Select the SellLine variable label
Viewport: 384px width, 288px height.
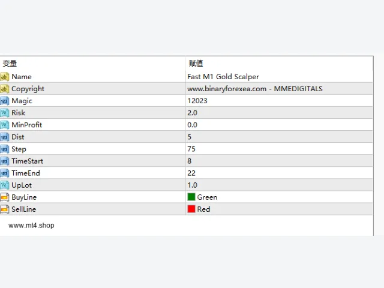(24, 209)
